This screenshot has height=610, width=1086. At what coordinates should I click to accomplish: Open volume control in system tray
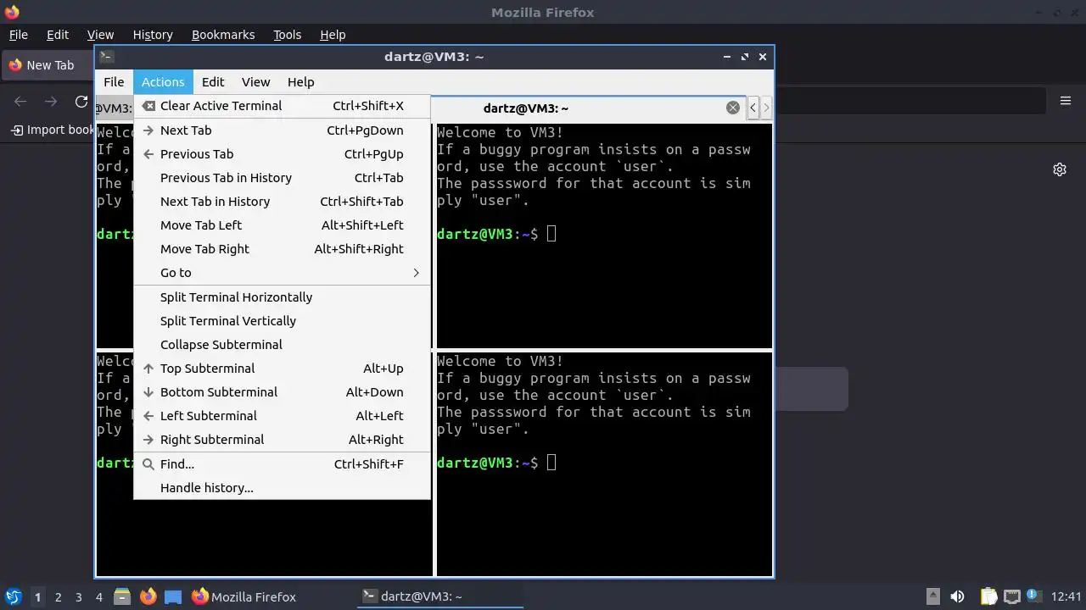pyautogui.click(x=957, y=597)
